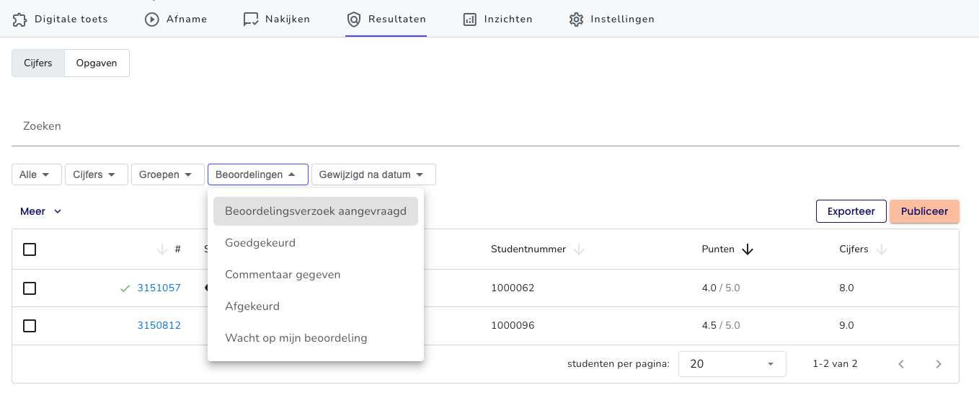Pick Wacht op mijn beoordeling
This screenshot has height=403, width=979.
[x=316, y=338]
